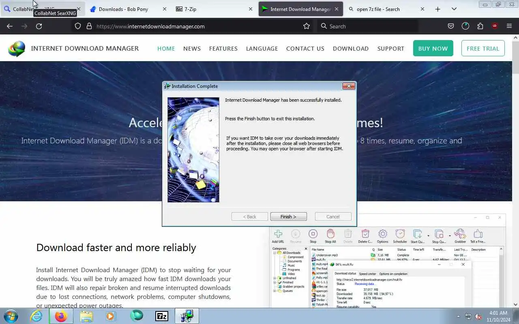Open the SUPPORT navigation link
This screenshot has height=324, width=519.
391,48
